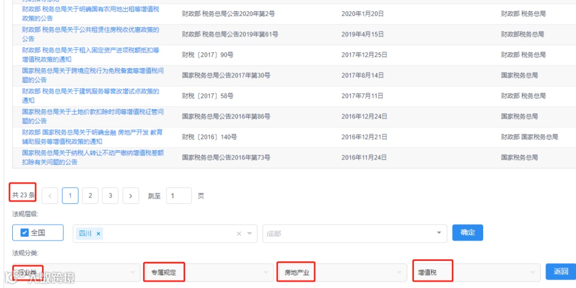This screenshot has width=576, height=288.
Task: Select document number 财税〔2017〕90号
Action: [207, 55]
